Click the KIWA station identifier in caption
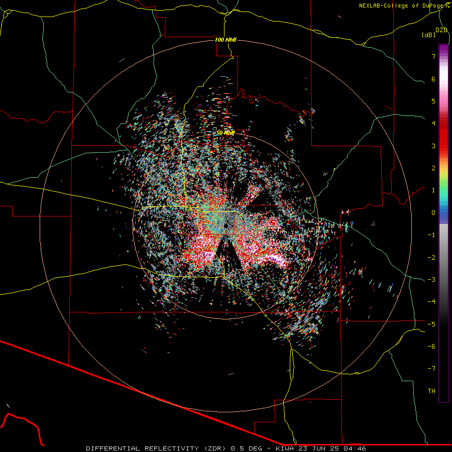The image size is (452, 452). coord(285,448)
